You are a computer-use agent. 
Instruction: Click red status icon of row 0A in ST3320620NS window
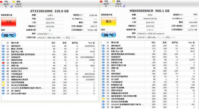pyautogui.click(x=3, y=63)
